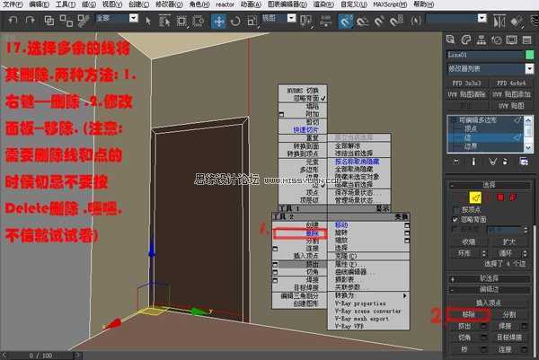This screenshot has height=360, width=539.
Task: Open the Motion command panel tab
Action: pos(497,40)
